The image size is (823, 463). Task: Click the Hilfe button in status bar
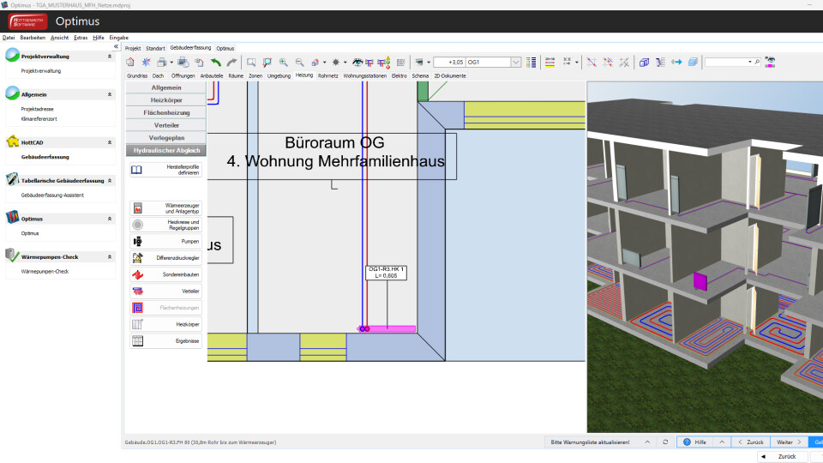[694, 442]
